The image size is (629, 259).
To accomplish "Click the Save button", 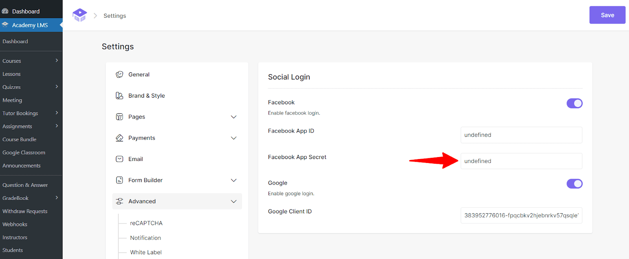I will point(607,15).
